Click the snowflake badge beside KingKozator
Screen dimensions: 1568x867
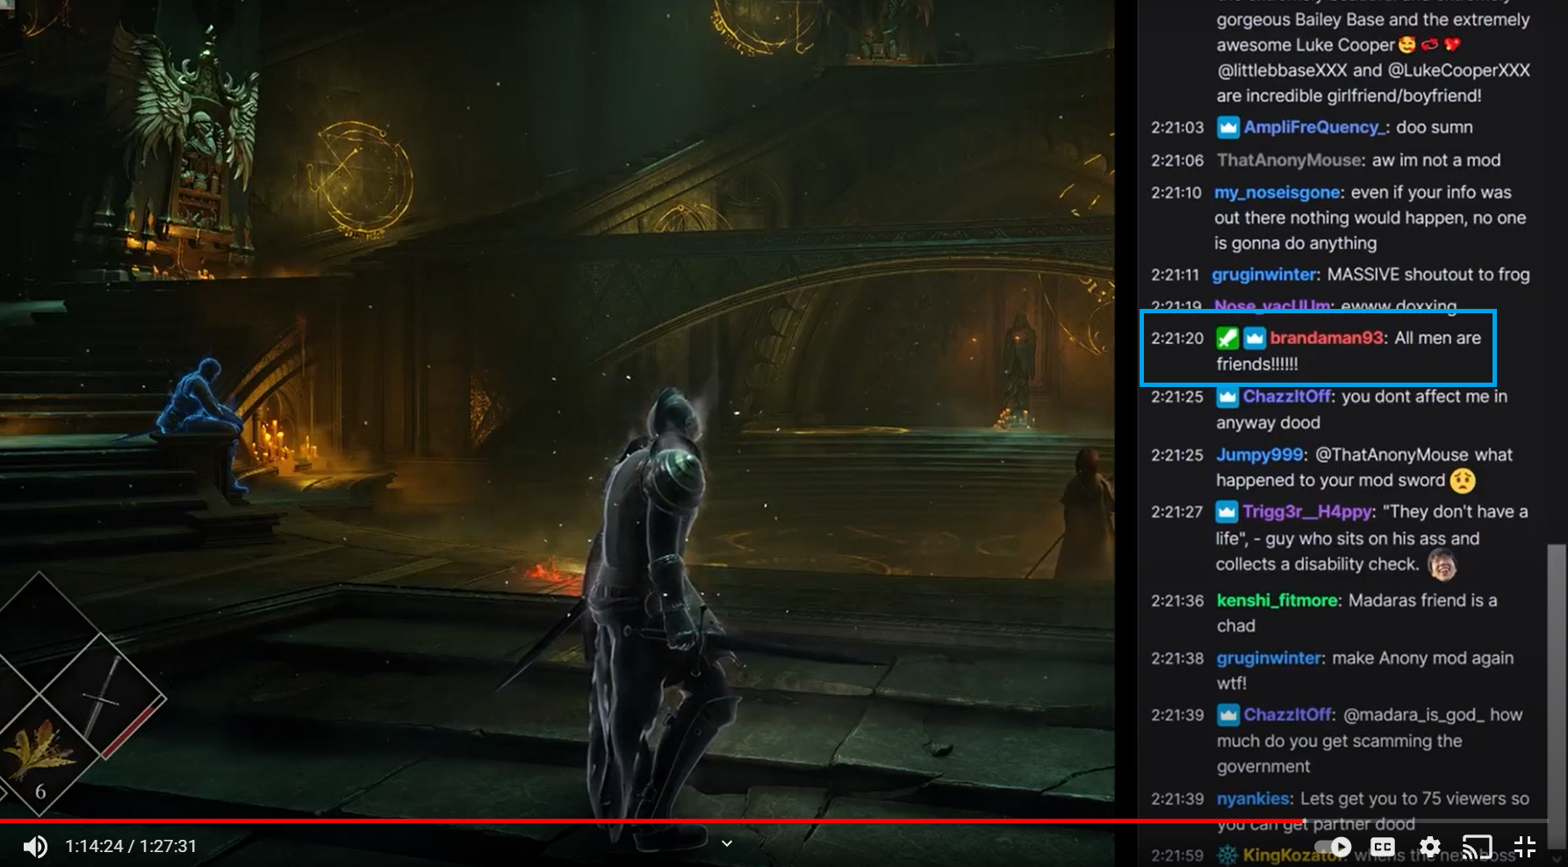point(1227,855)
